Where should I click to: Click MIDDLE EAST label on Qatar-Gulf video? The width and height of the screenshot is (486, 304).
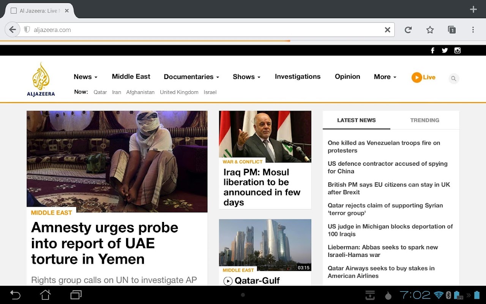tap(238, 270)
